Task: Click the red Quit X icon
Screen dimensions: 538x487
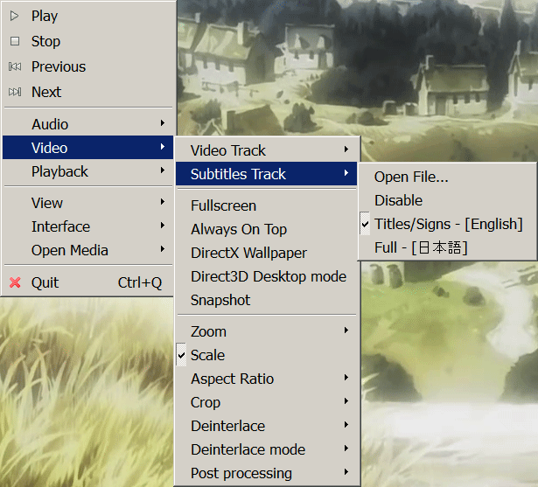Action: coord(14,282)
